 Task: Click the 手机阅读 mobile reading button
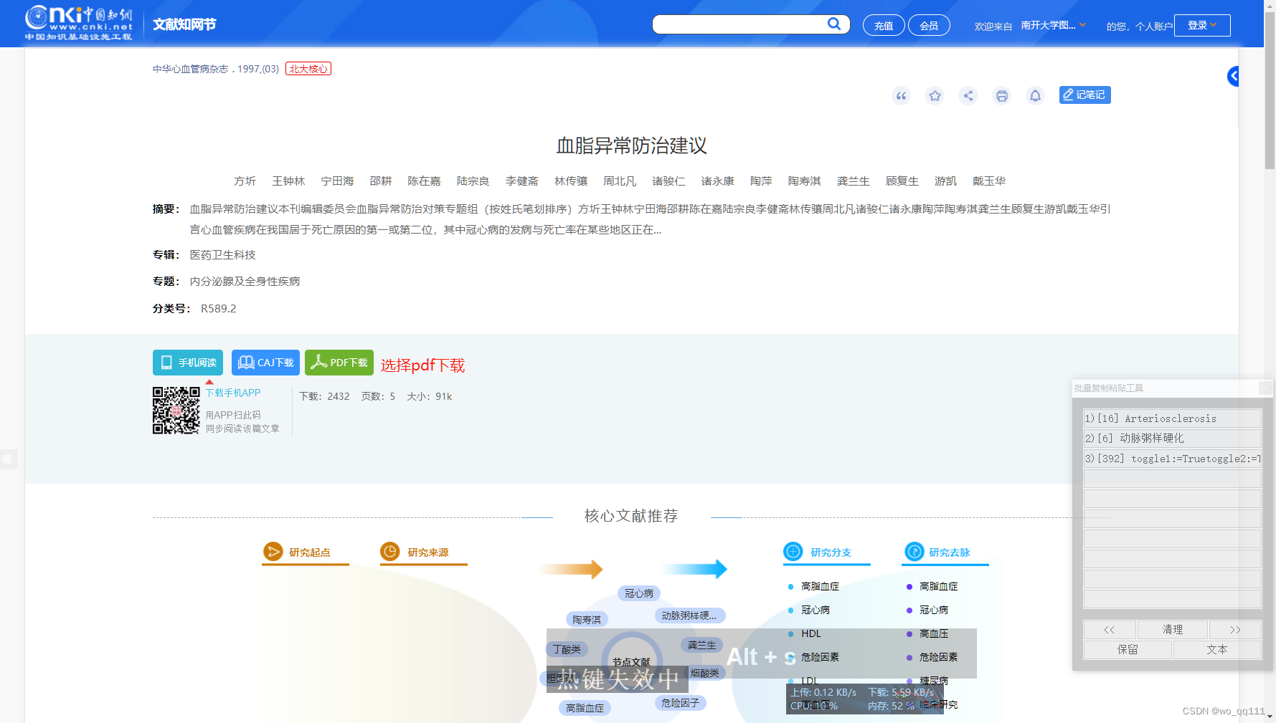coord(187,363)
